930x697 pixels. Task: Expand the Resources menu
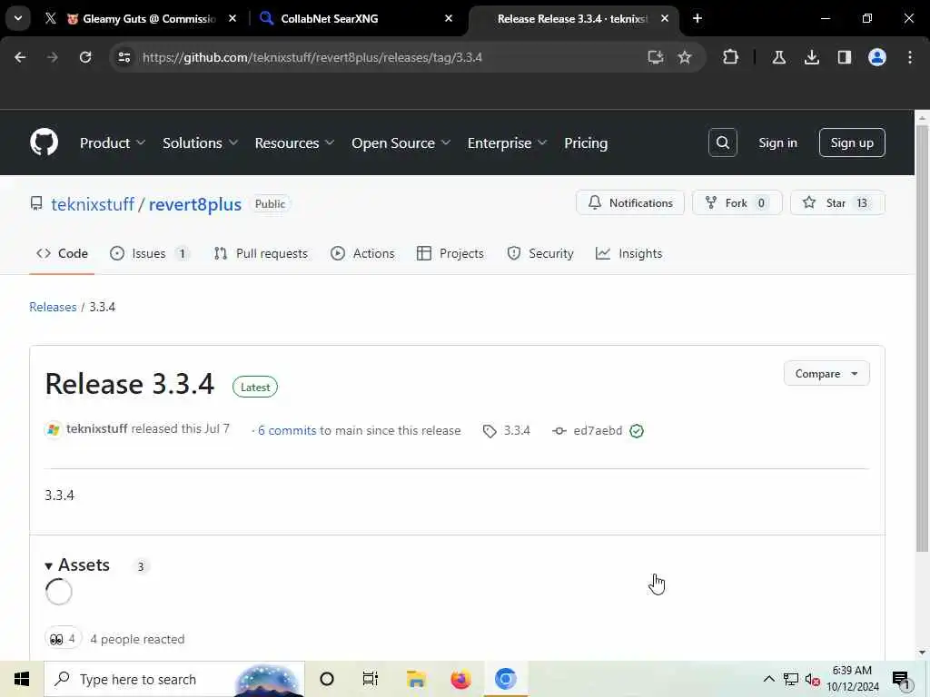[295, 142]
